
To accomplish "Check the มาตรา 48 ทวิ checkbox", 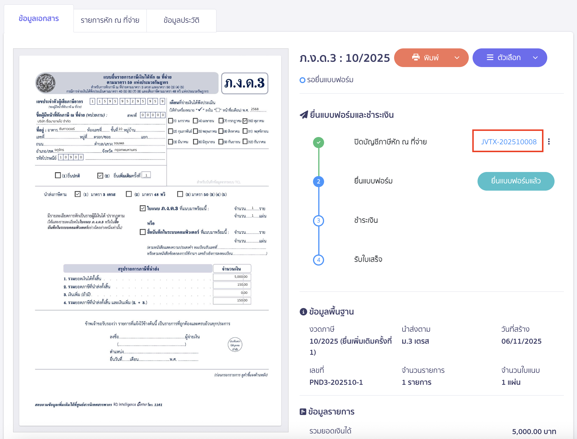I will point(129,194).
